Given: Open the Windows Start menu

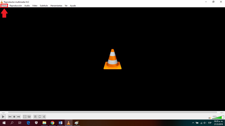Looking at the screenshot, I should 4,123.
